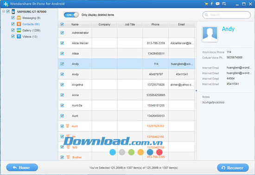Click the Wondershare Dr.Fone logo icon

[x=6, y=4]
